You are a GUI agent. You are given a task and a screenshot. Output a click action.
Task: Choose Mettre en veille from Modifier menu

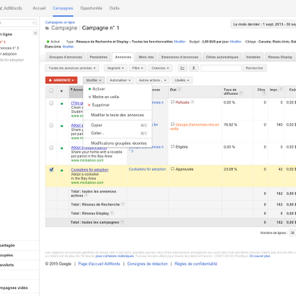[106, 97]
